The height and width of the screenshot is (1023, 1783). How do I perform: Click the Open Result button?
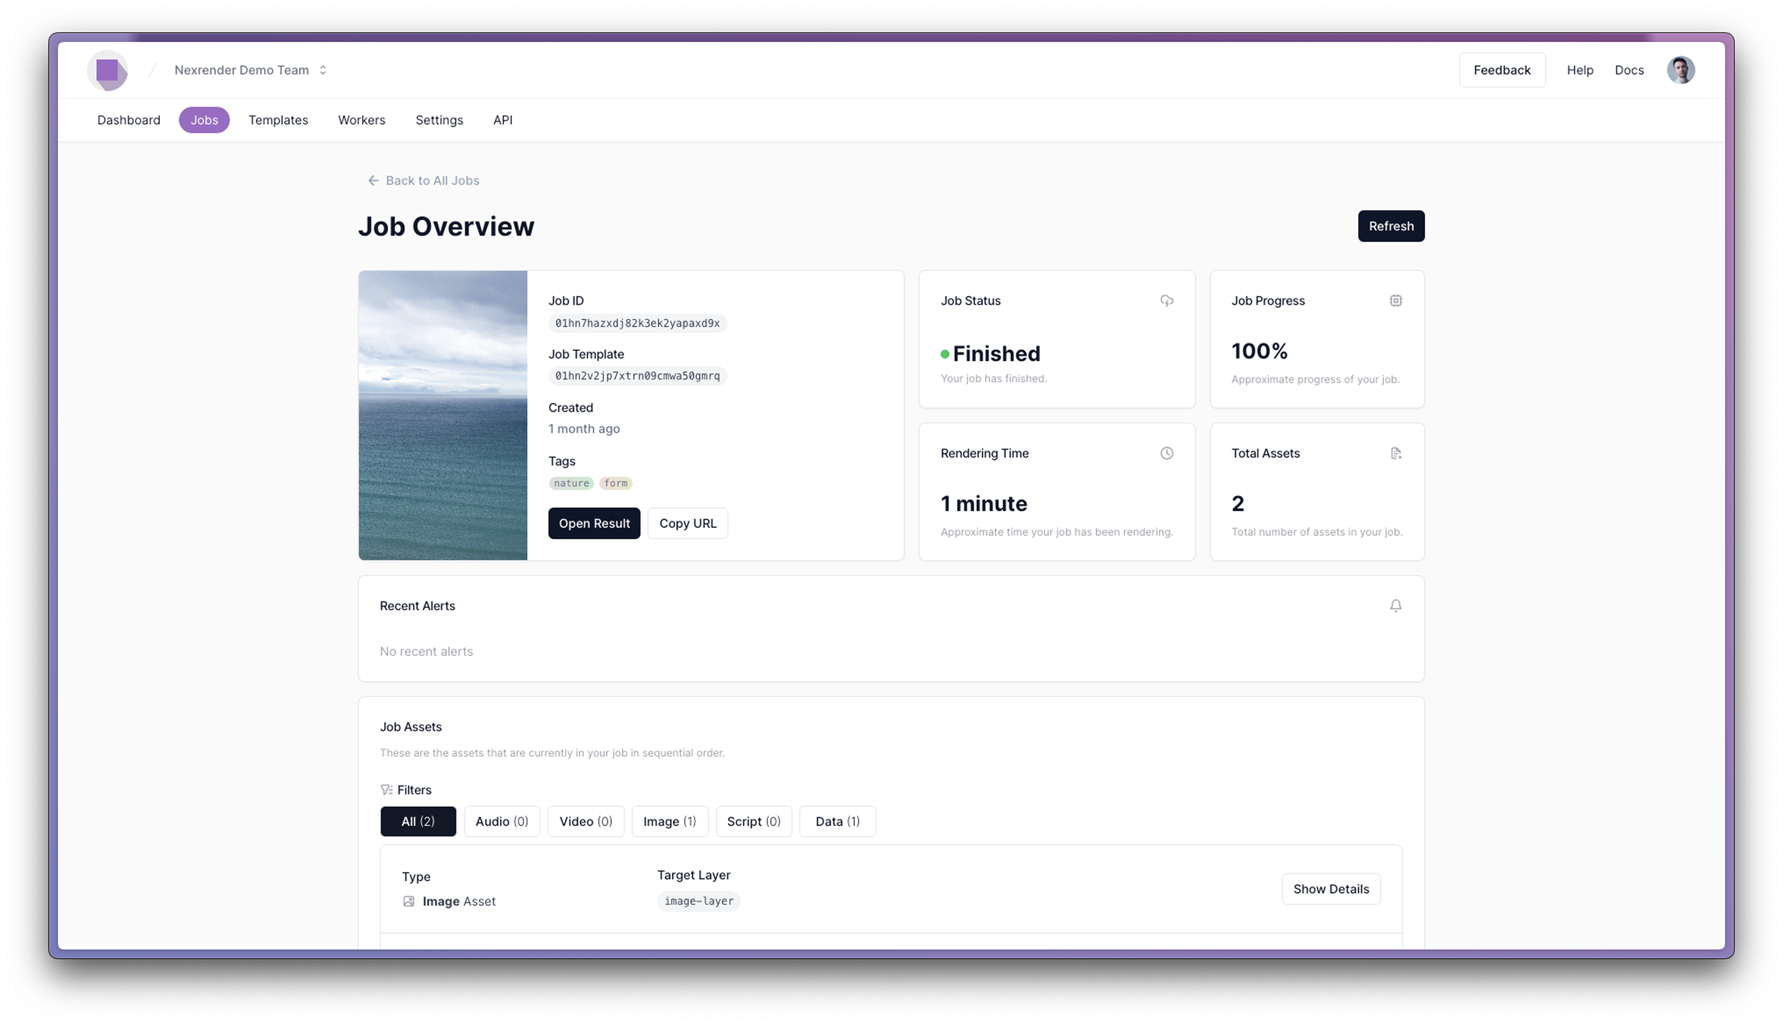coord(594,523)
